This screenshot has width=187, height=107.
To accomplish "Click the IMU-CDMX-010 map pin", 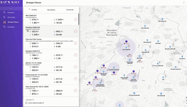I will pyautogui.click(x=162, y=19).
